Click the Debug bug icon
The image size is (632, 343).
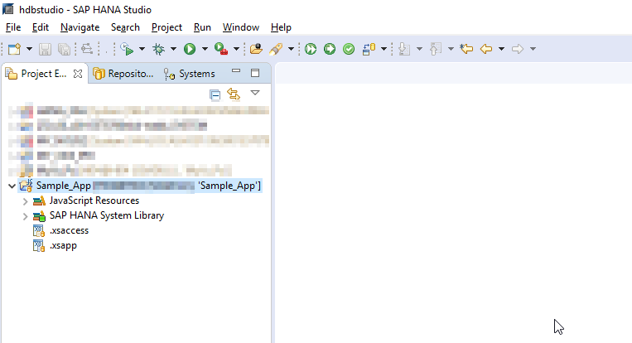coord(158,49)
